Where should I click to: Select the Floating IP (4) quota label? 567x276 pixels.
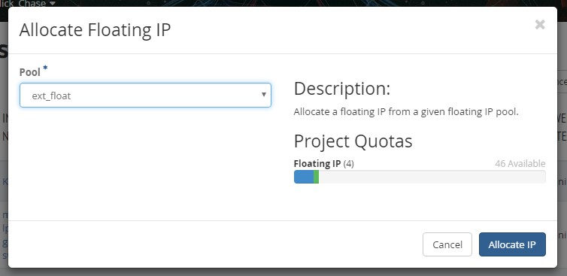(x=324, y=164)
